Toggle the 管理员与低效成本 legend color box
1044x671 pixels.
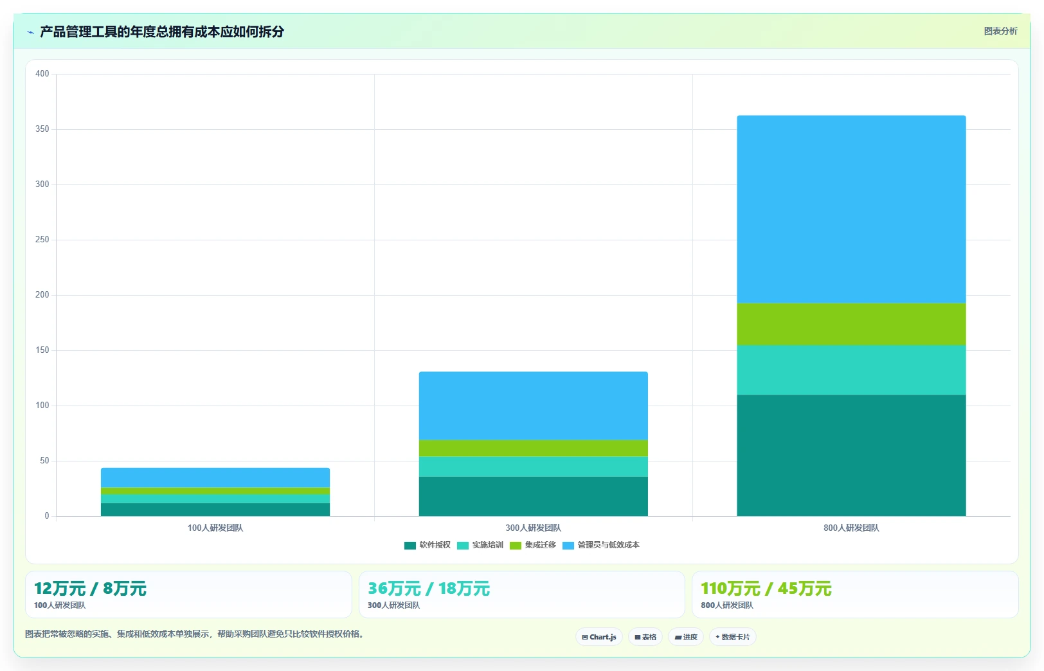click(x=568, y=545)
